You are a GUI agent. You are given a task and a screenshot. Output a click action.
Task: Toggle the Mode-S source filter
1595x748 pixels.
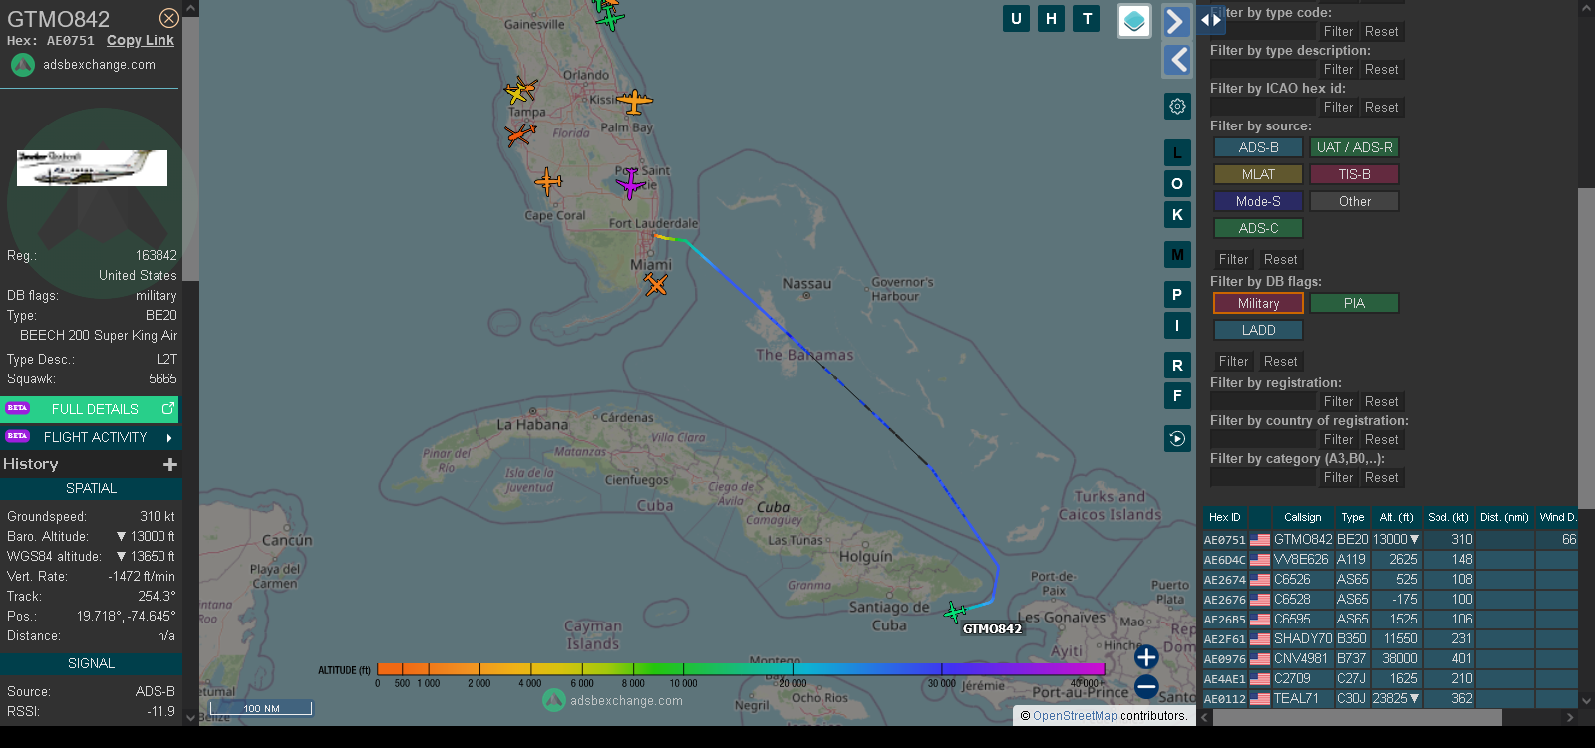click(x=1258, y=201)
